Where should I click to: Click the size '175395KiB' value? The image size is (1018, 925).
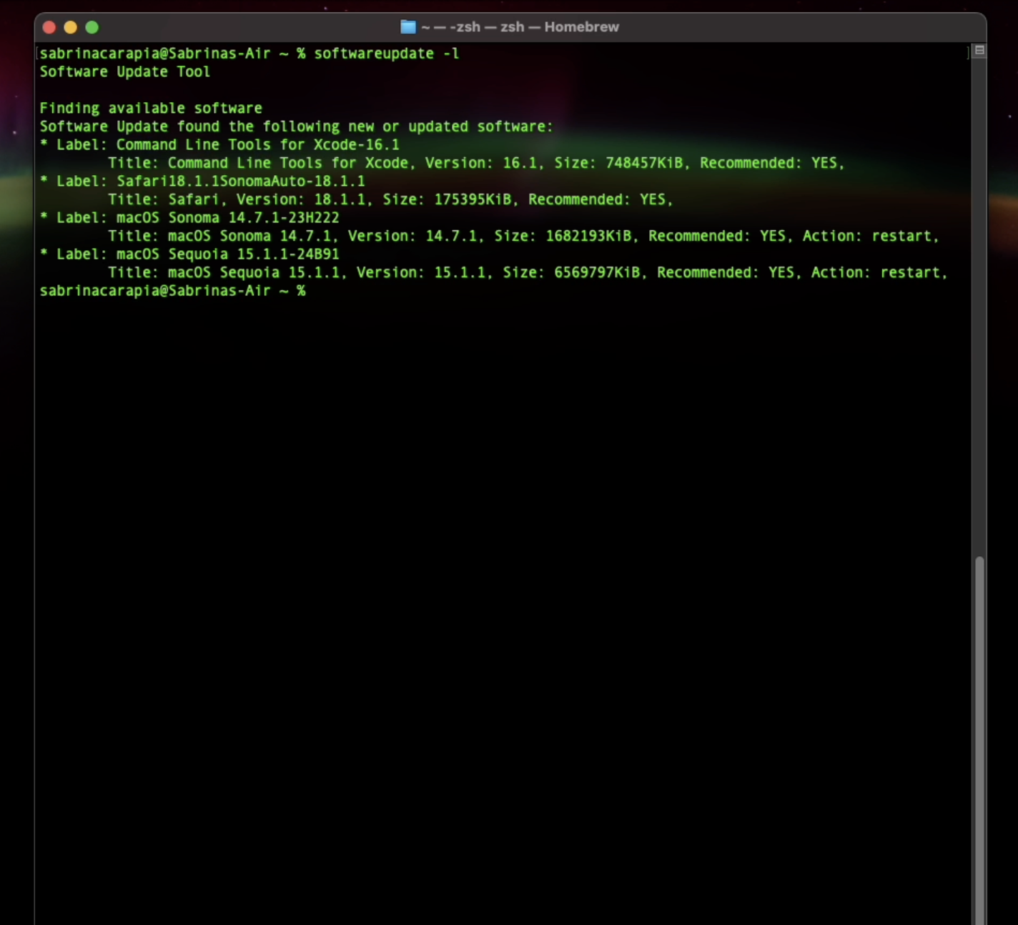(473, 199)
